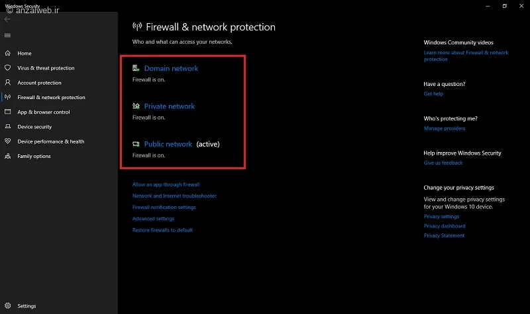Open Firewall notification settings link
Screen dimensions: 530x314
click(164, 208)
